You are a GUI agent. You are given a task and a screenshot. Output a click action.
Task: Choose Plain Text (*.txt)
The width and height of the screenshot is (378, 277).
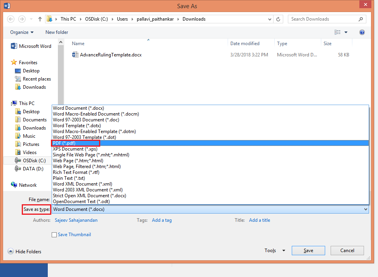pos(210,178)
